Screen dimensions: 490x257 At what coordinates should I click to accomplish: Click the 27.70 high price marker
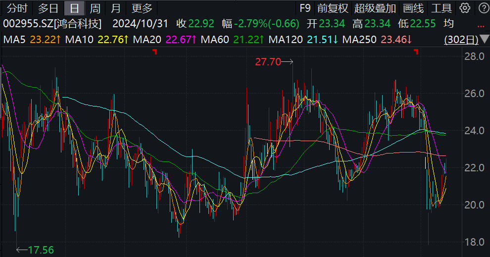[x=268, y=62]
